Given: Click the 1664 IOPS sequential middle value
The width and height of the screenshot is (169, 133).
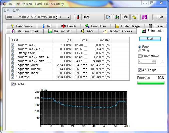Looking at the screenshot, I should [64, 69].
